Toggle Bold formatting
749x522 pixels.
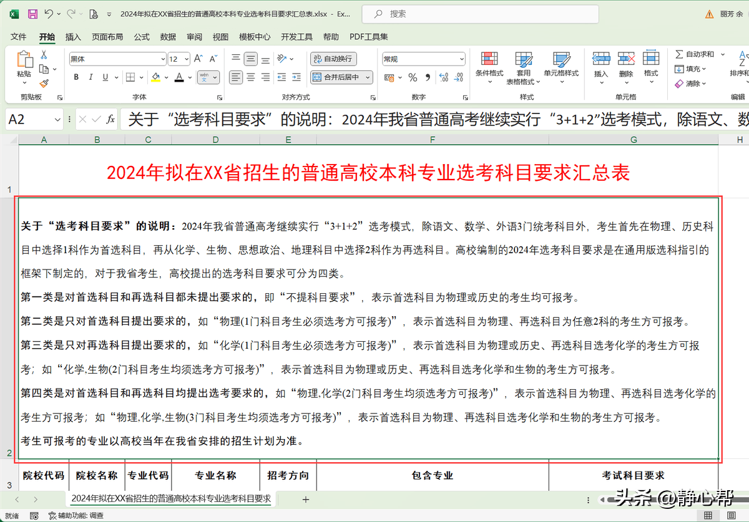coord(76,77)
